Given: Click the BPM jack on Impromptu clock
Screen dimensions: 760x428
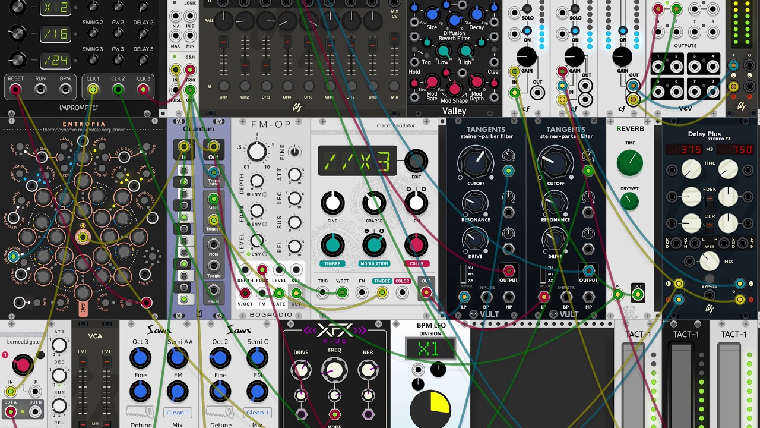Looking at the screenshot, I should (x=65, y=90).
